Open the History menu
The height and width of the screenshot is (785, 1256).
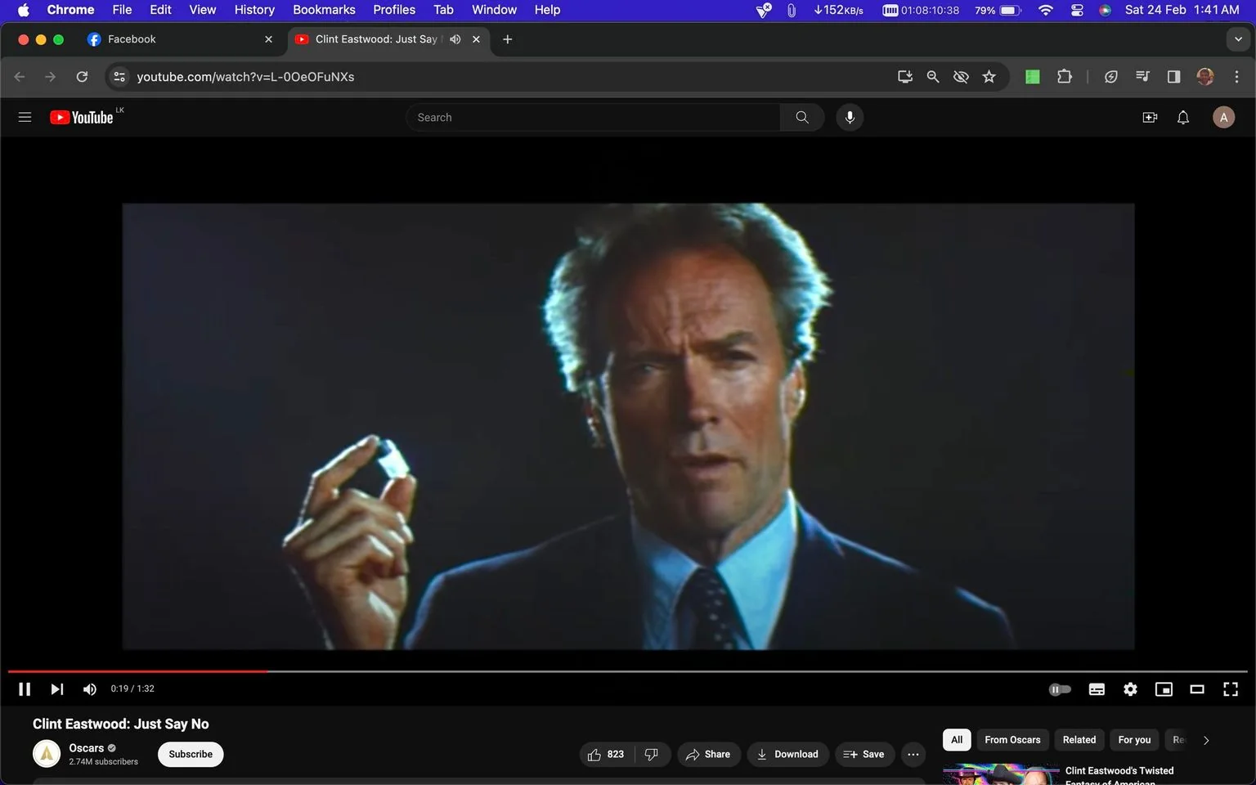click(x=254, y=10)
